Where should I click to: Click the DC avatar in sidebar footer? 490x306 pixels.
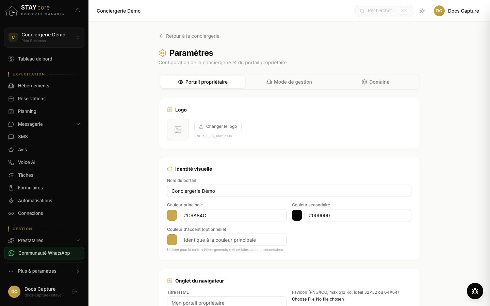coord(14,292)
